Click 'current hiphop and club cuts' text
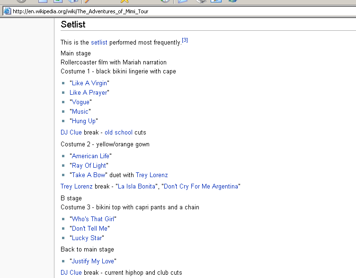356x278 pixels. point(143,272)
